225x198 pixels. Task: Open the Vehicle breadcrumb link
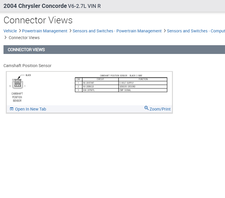click(10, 31)
